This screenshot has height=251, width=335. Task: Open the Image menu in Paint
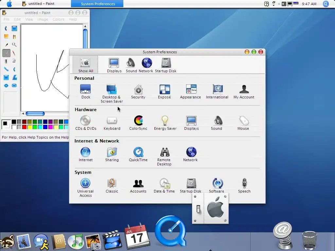(x=43, y=19)
